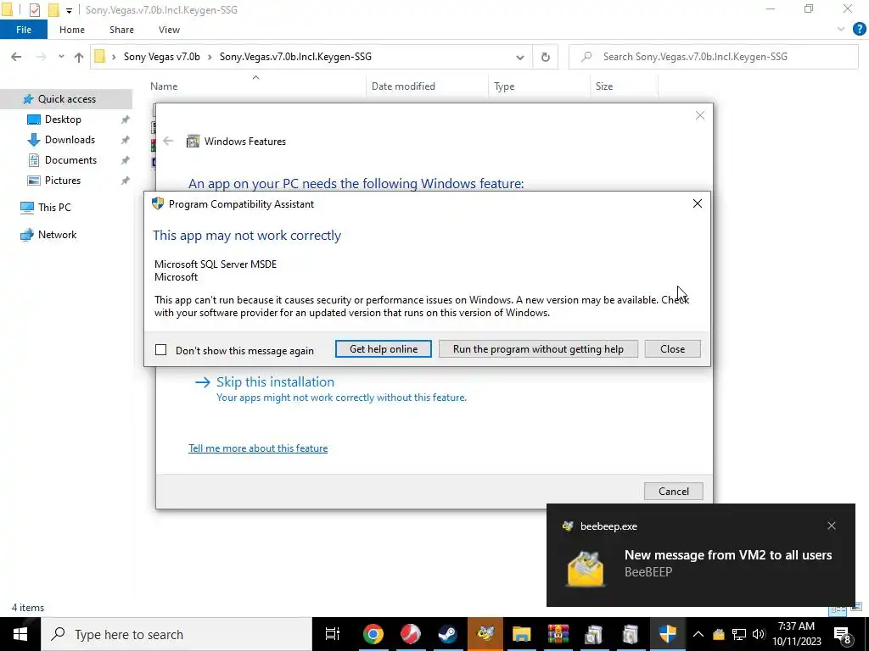Click the New folder icon in title bar
Image resolution: width=869 pixels, height=651 pixels.
[x=53, y=10]
